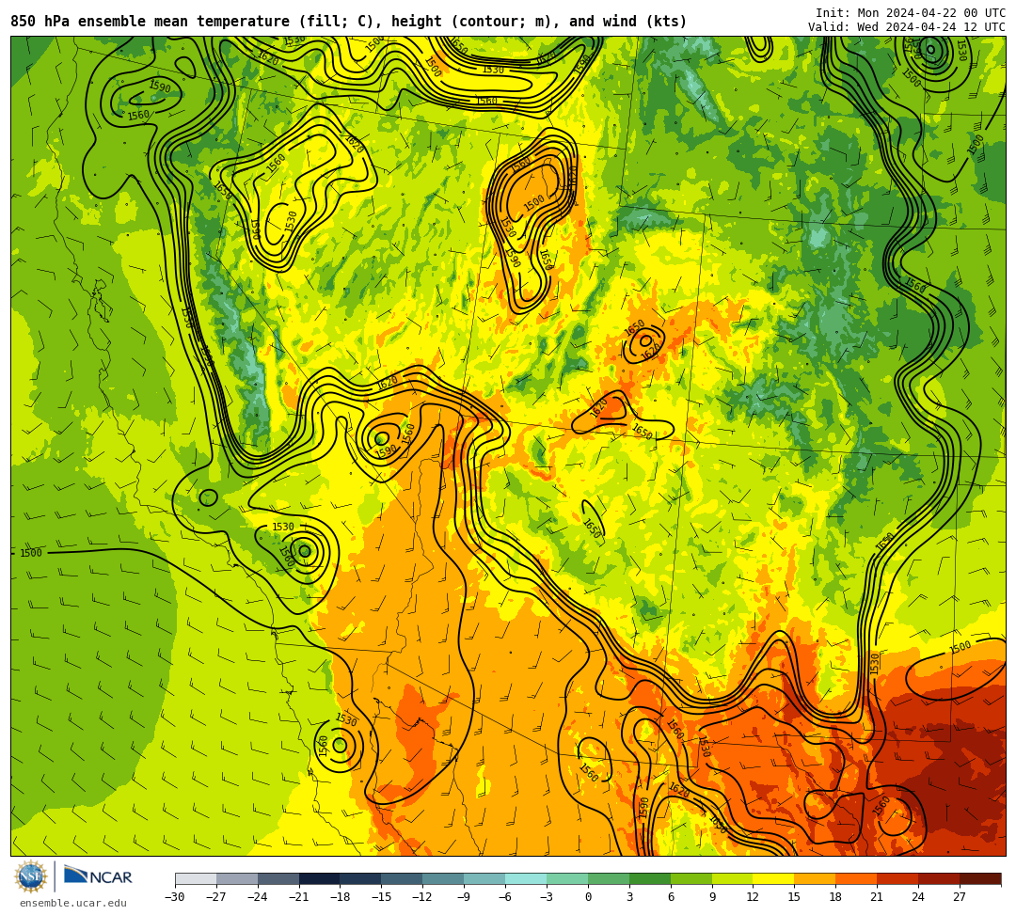Click the 27 colorbar tick label

[960, 897]
